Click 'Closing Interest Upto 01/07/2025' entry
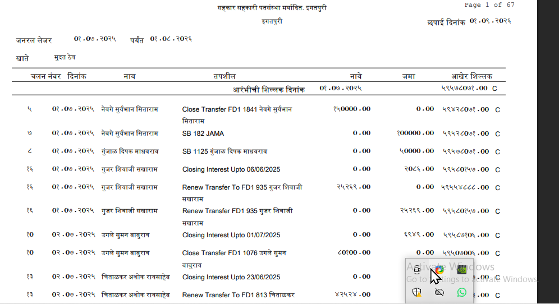 (231, 235)
